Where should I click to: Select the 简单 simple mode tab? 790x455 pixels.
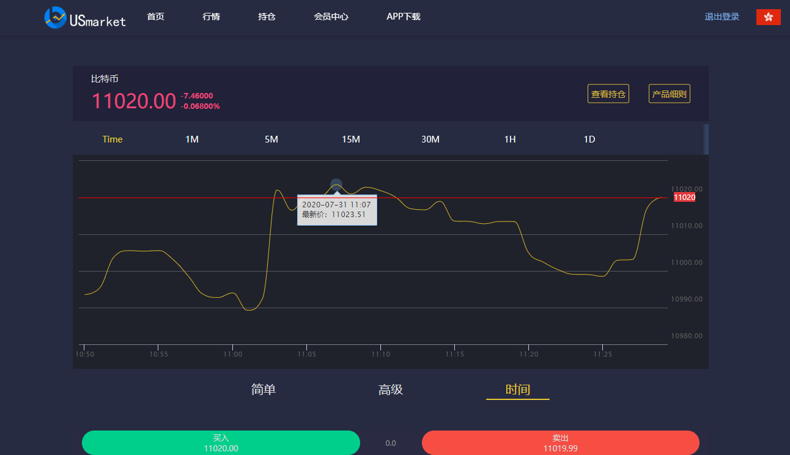click(264, 390)
